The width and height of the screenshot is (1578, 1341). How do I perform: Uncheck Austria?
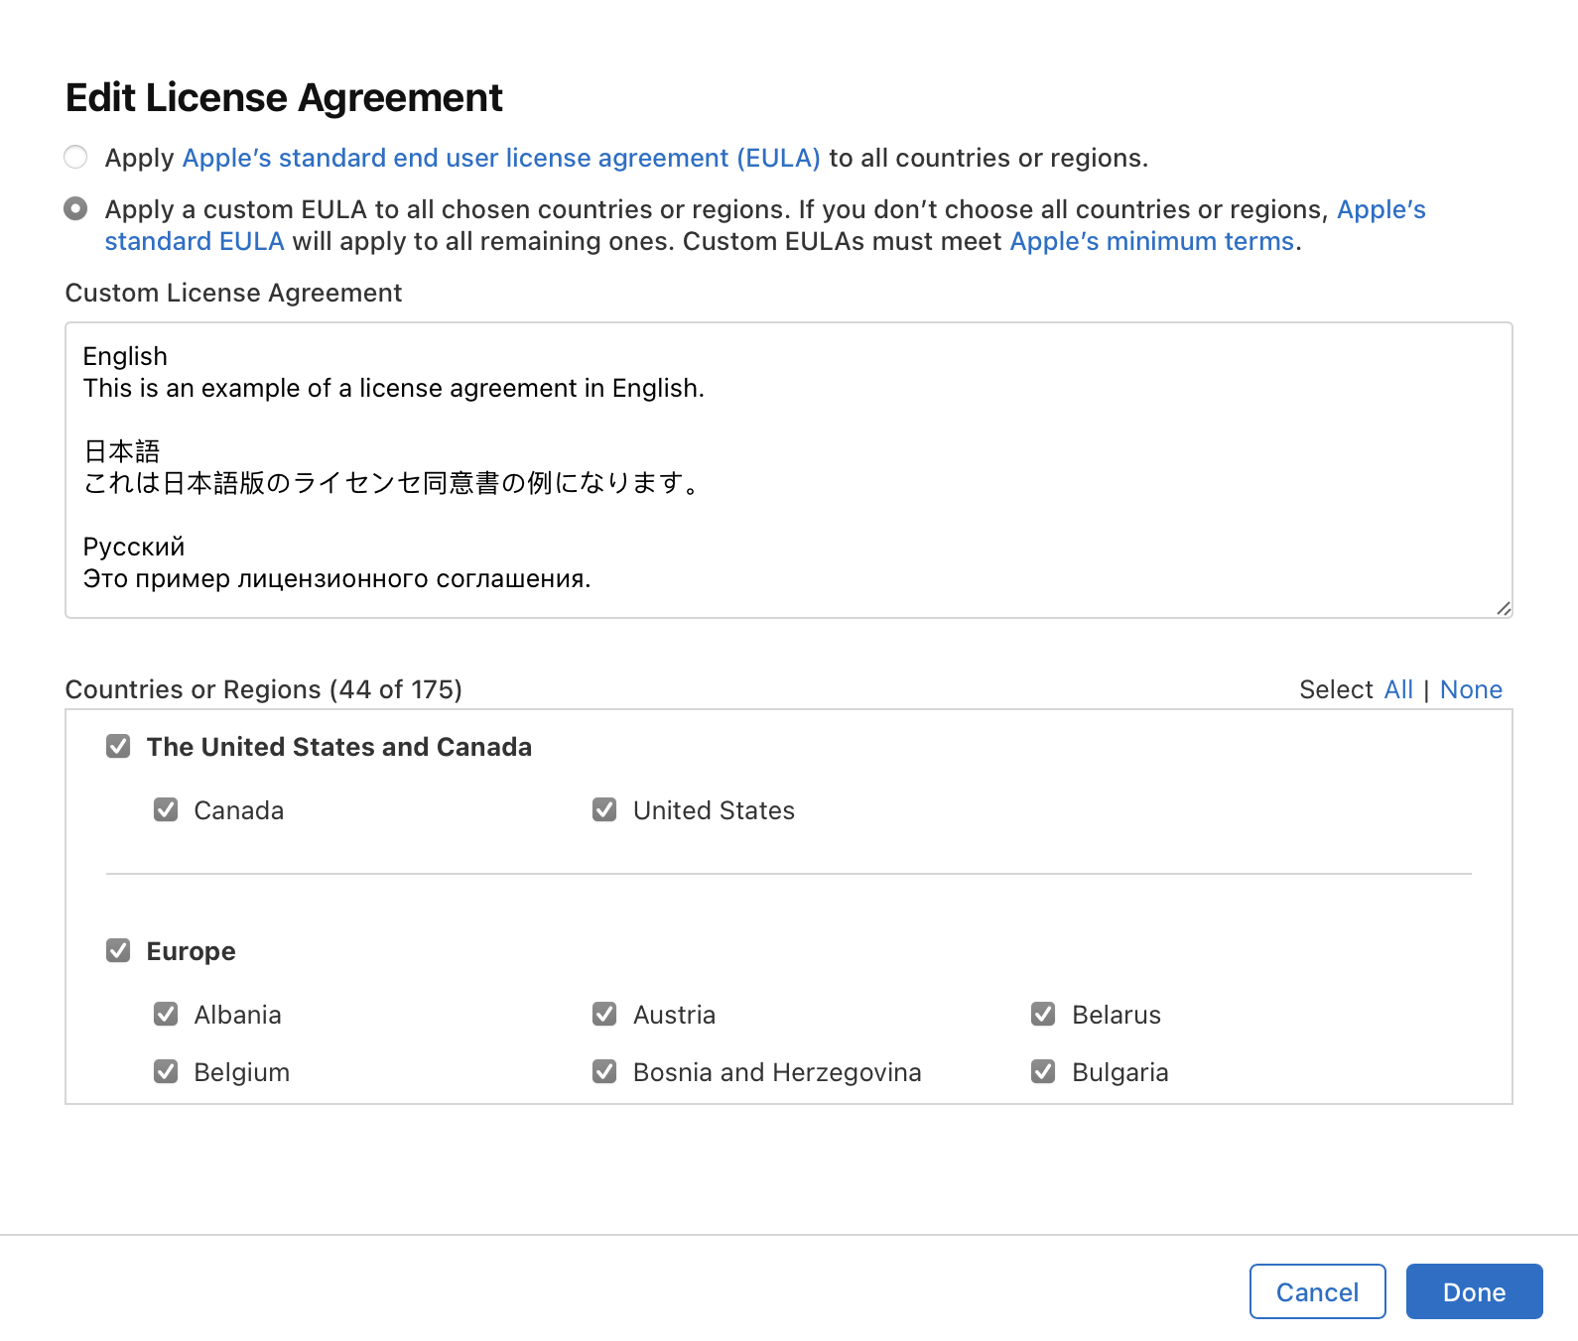tap(604, 1014)
